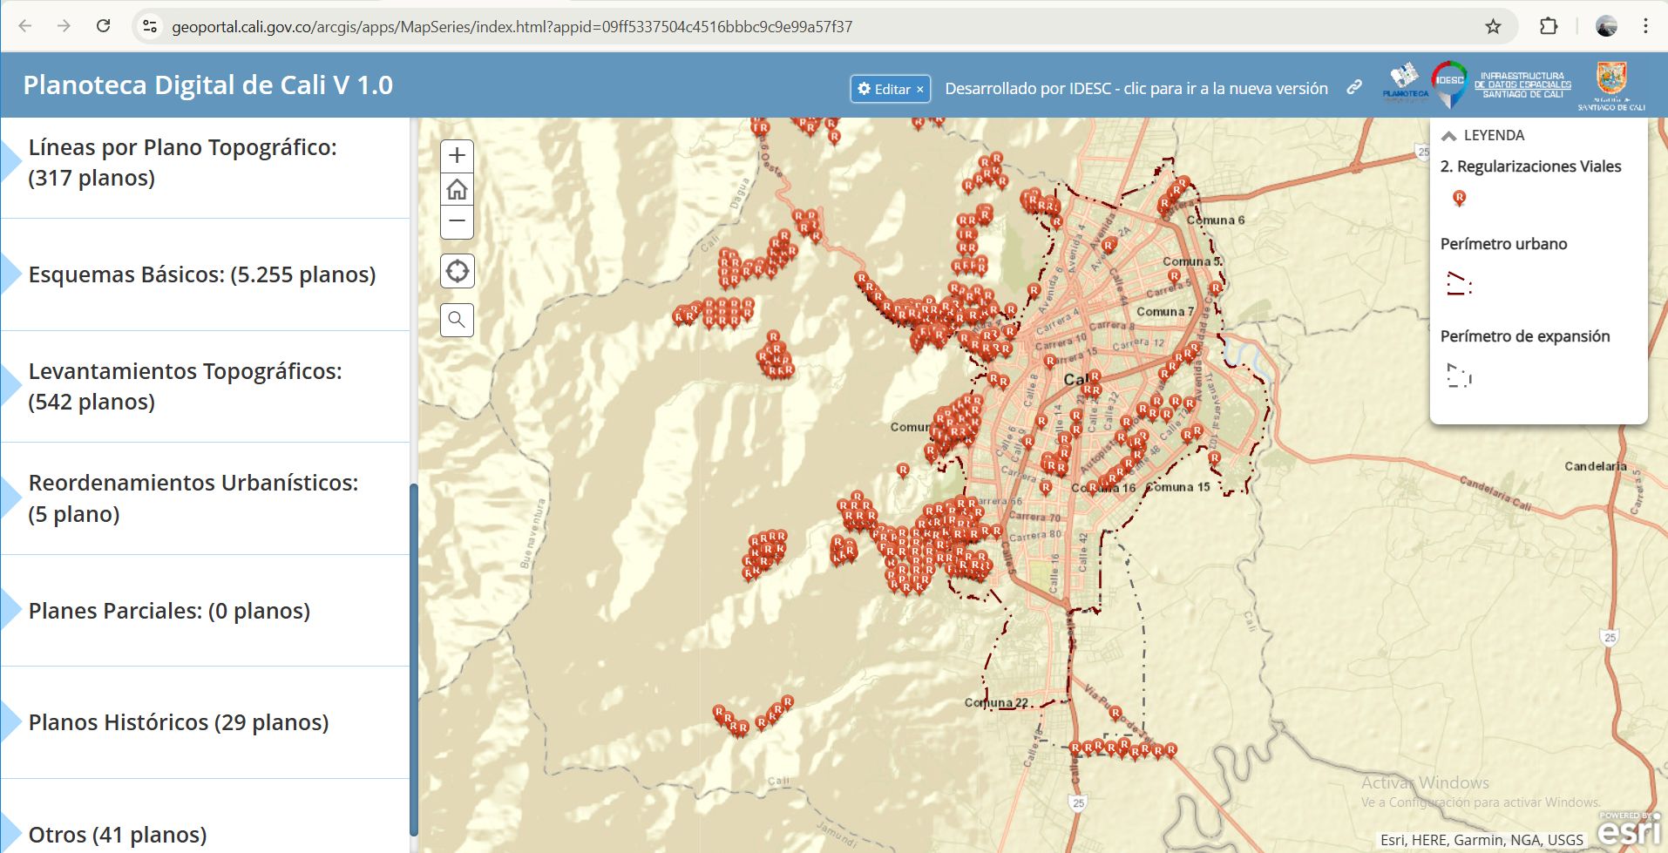Select Levantamientos Topográficos tab
1668x853 pixels.
(x=185, y=386)
